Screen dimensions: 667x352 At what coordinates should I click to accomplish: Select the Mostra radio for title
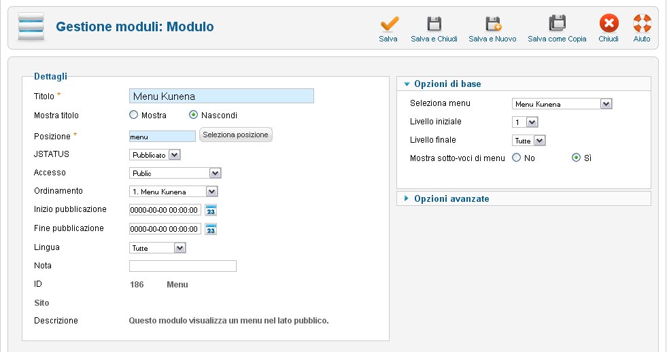coord(133,116)
